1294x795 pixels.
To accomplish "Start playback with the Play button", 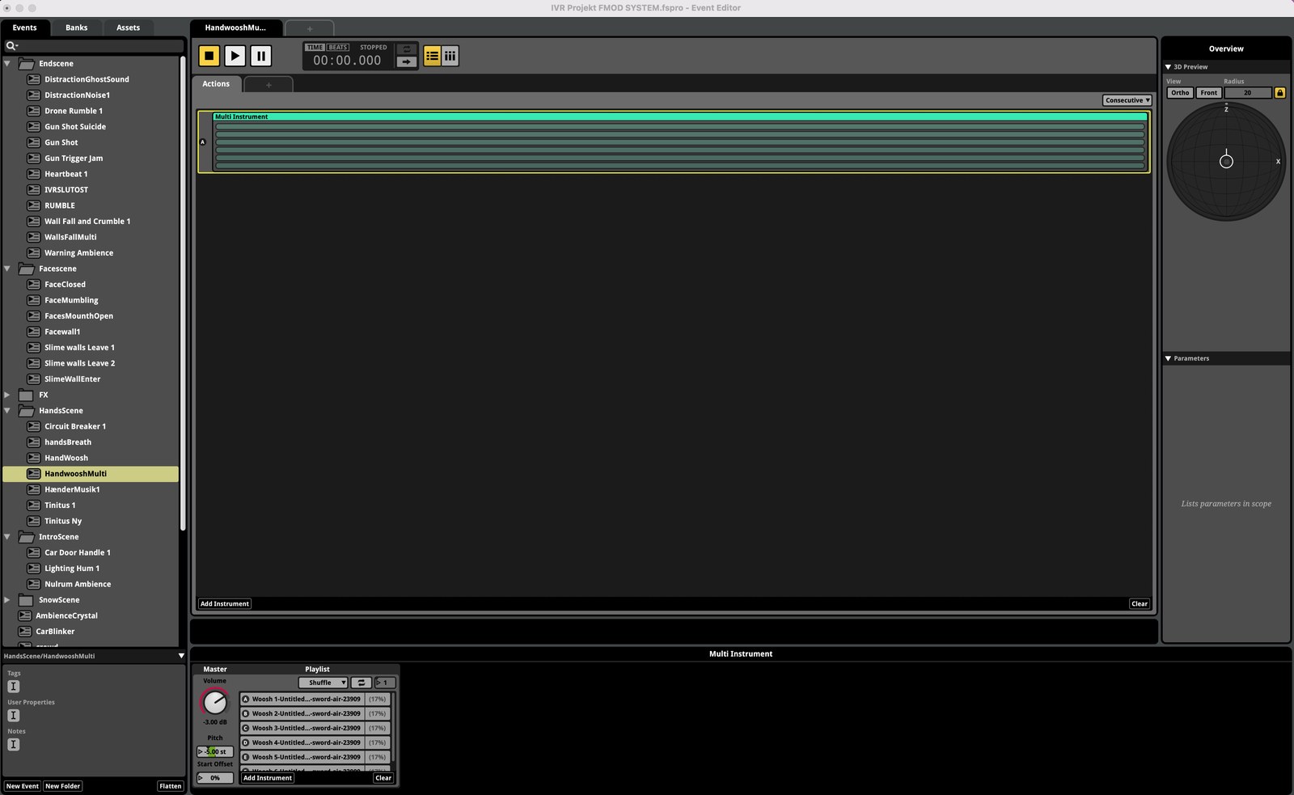I will coord(235,56).
